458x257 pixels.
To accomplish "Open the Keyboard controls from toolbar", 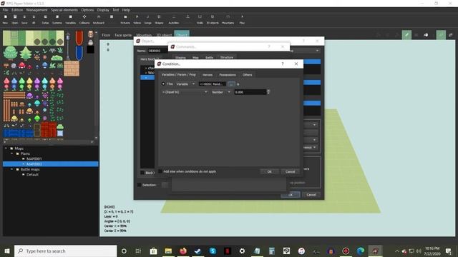I will click(99, 19).
